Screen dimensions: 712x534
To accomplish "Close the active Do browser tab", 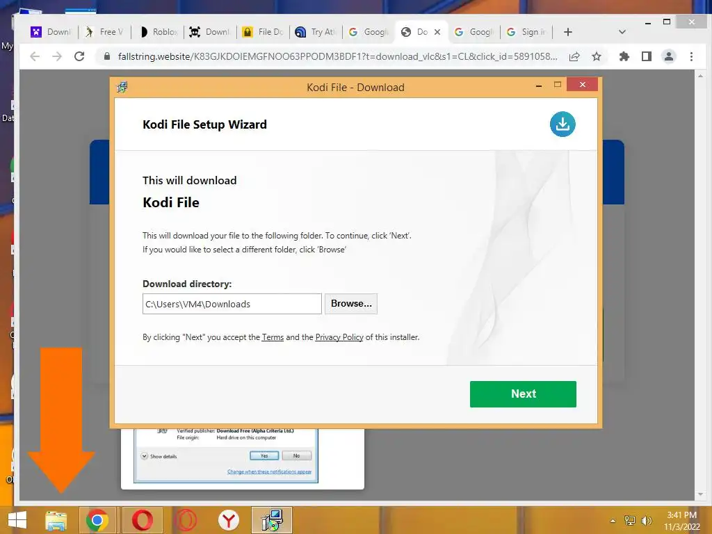I will coord(437,32).
